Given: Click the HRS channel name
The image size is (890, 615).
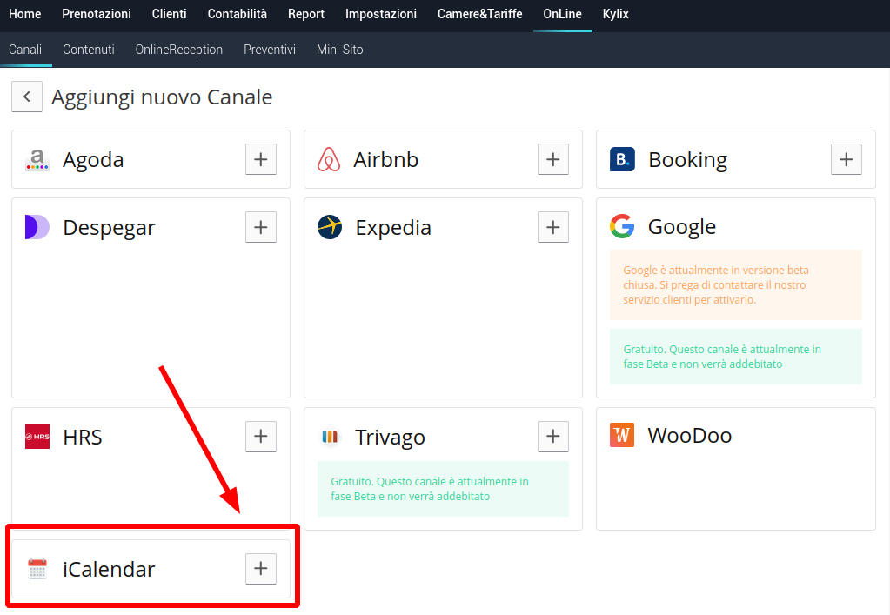Looking at the screenshot, I should [x=83, y=438].
